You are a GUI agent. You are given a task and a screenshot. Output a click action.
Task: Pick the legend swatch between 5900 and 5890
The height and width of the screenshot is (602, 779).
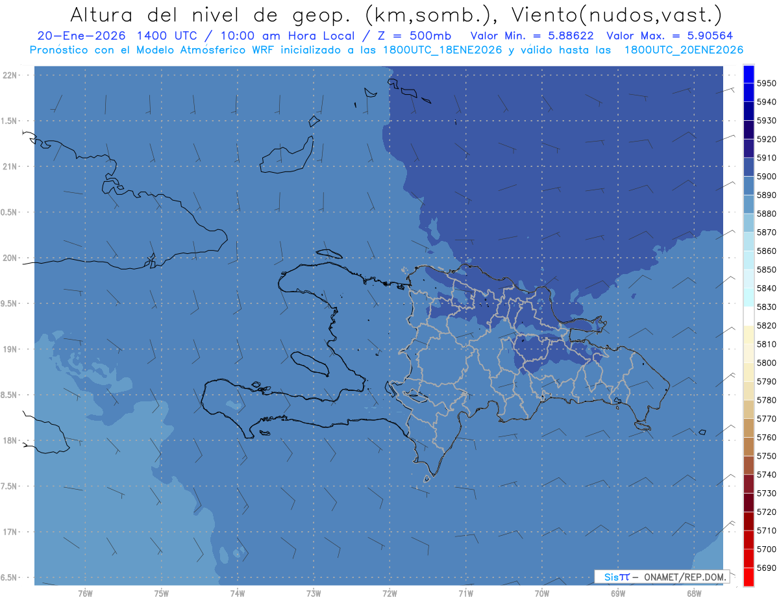pyautogui.click(x=748, y=186)
